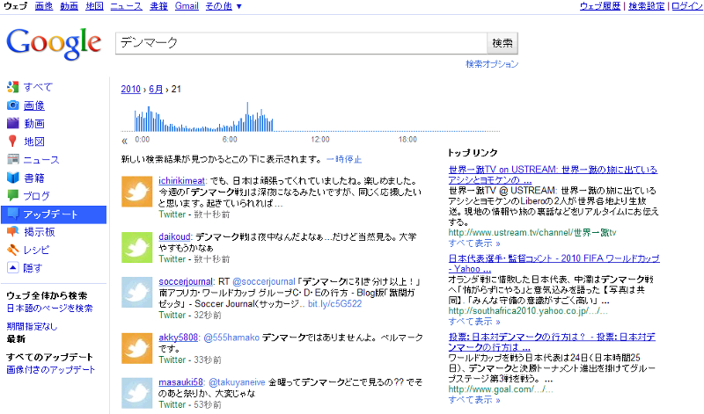Click the recipe icon for レシピ
This screenshot has height=414, width=704.
[x=12, y=250]
